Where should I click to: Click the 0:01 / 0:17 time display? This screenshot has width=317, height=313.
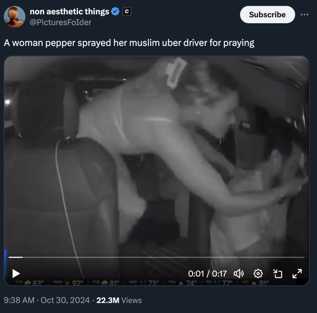click(x=207, y=274)
